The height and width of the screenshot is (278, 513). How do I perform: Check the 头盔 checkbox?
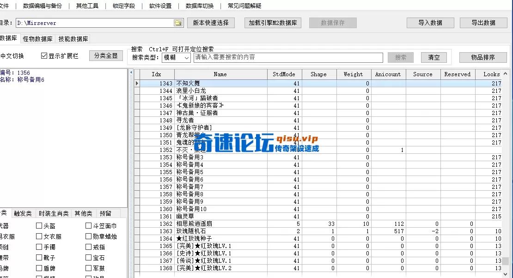[x=38, y=225]
